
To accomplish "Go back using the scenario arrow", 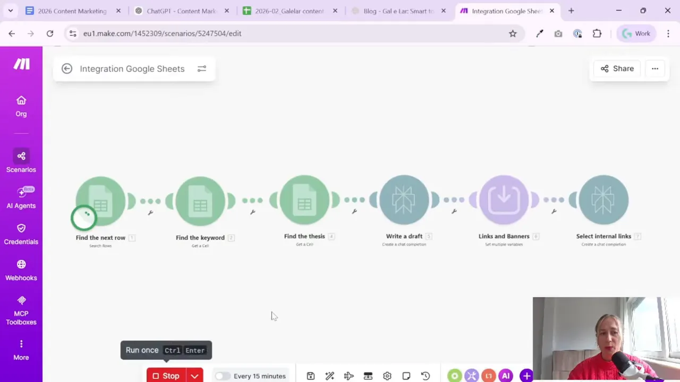I will tap(67, 68).
